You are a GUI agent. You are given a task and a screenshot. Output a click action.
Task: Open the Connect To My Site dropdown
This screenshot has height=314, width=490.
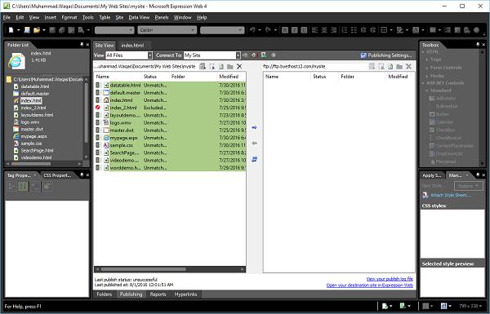[x=238, y=55]
